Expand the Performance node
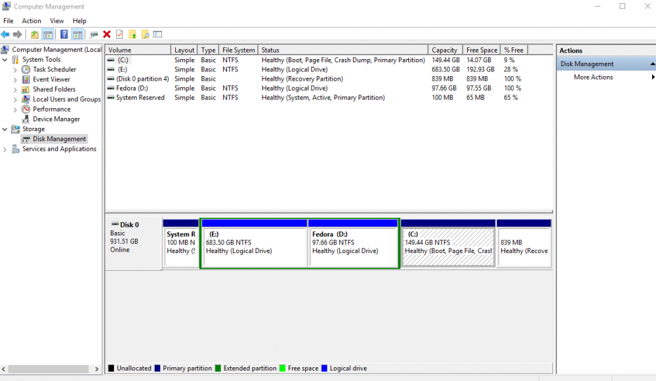Image resolution: width=656 pixels, height=381 pixels. [16, 110]
